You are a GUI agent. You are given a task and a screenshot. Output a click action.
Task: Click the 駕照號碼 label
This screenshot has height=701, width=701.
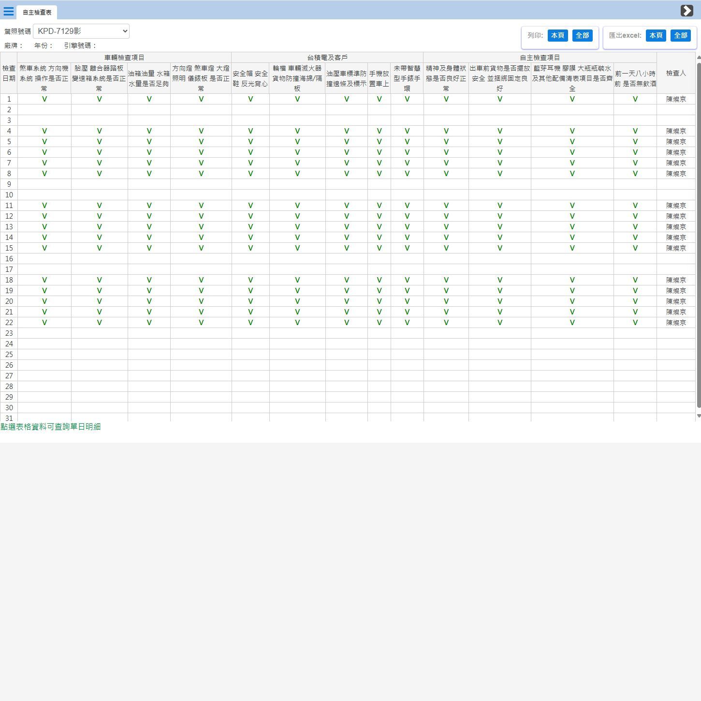click(17, 31)
